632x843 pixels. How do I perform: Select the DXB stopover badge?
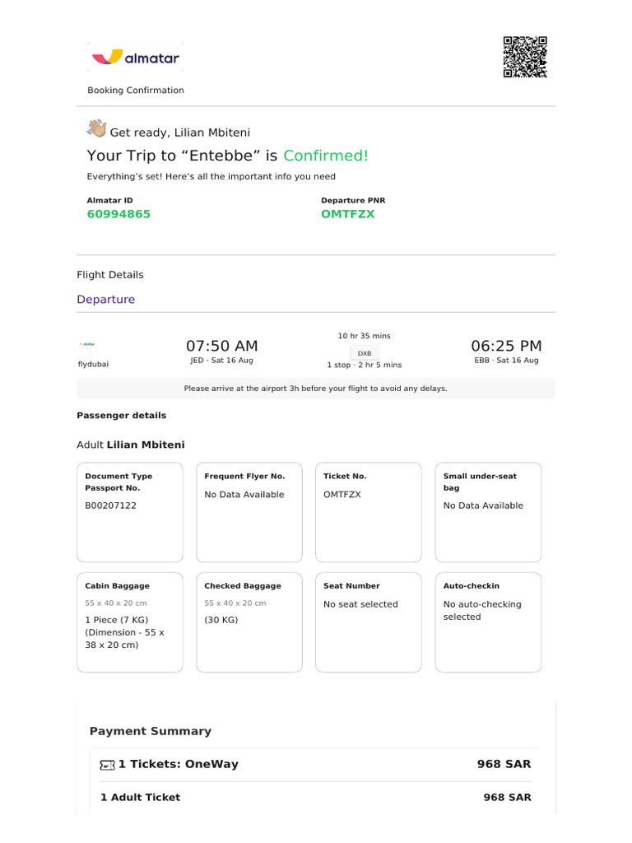pos(365,353)
